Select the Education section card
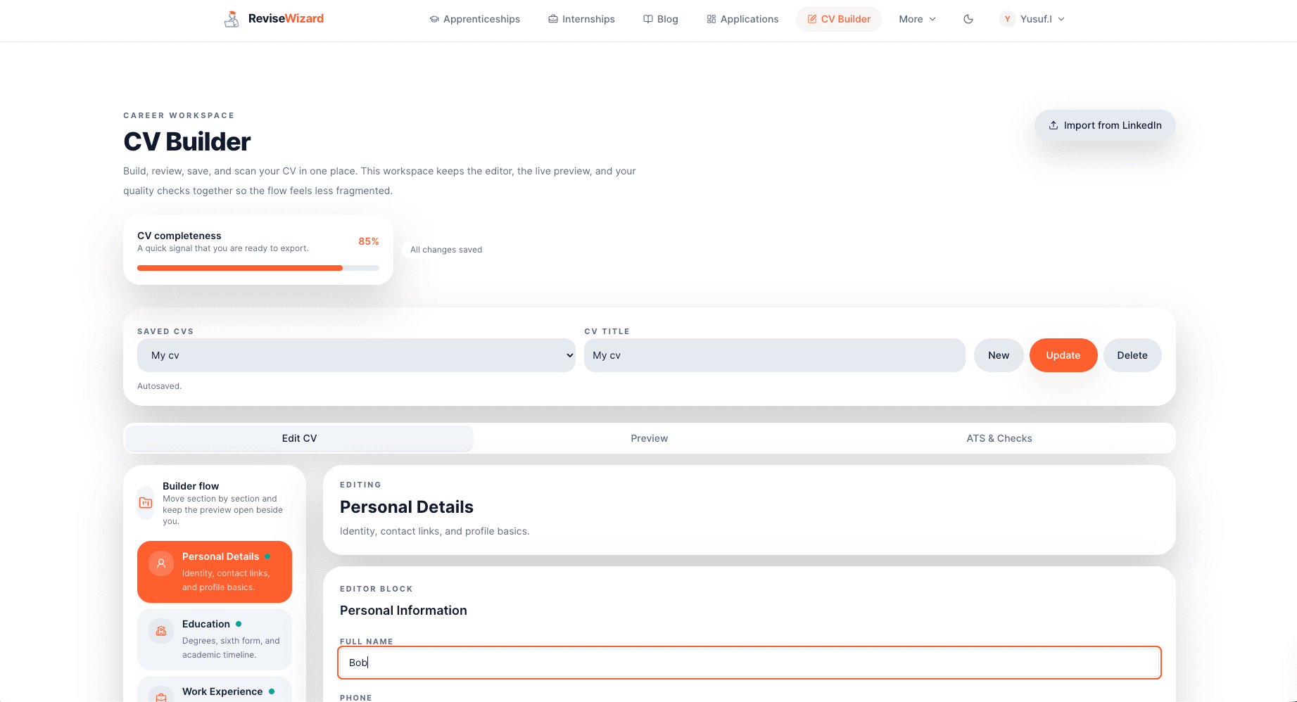The width and height of the screenshot is (1297, 702). tap(215, 639)
